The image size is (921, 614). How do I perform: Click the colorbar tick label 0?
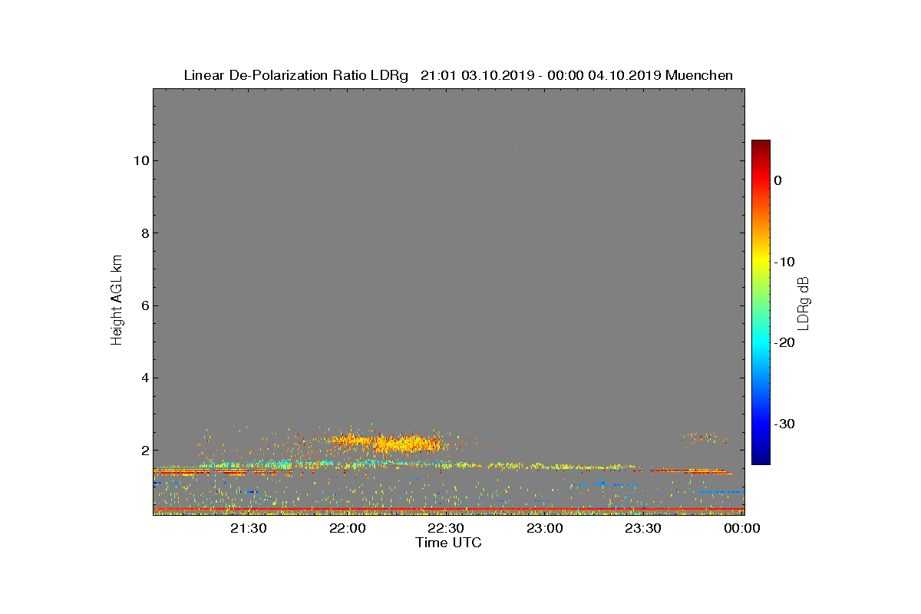click(x=778, y=180)
